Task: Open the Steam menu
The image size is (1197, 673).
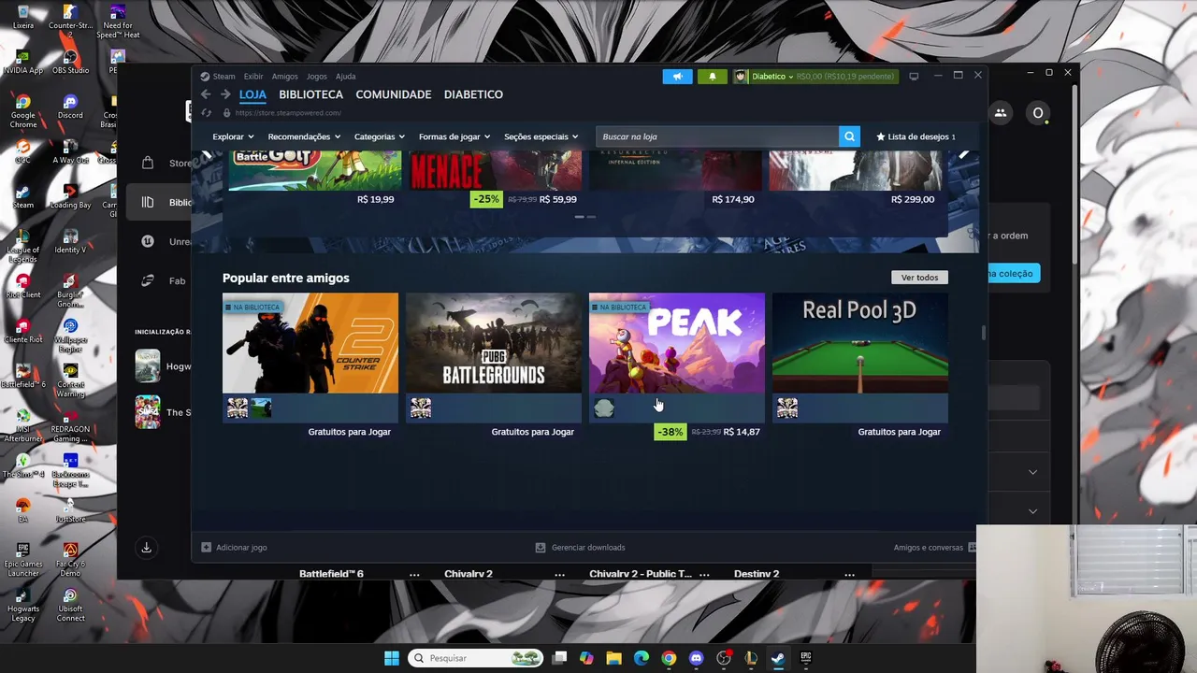Action: tap(224, 77)
